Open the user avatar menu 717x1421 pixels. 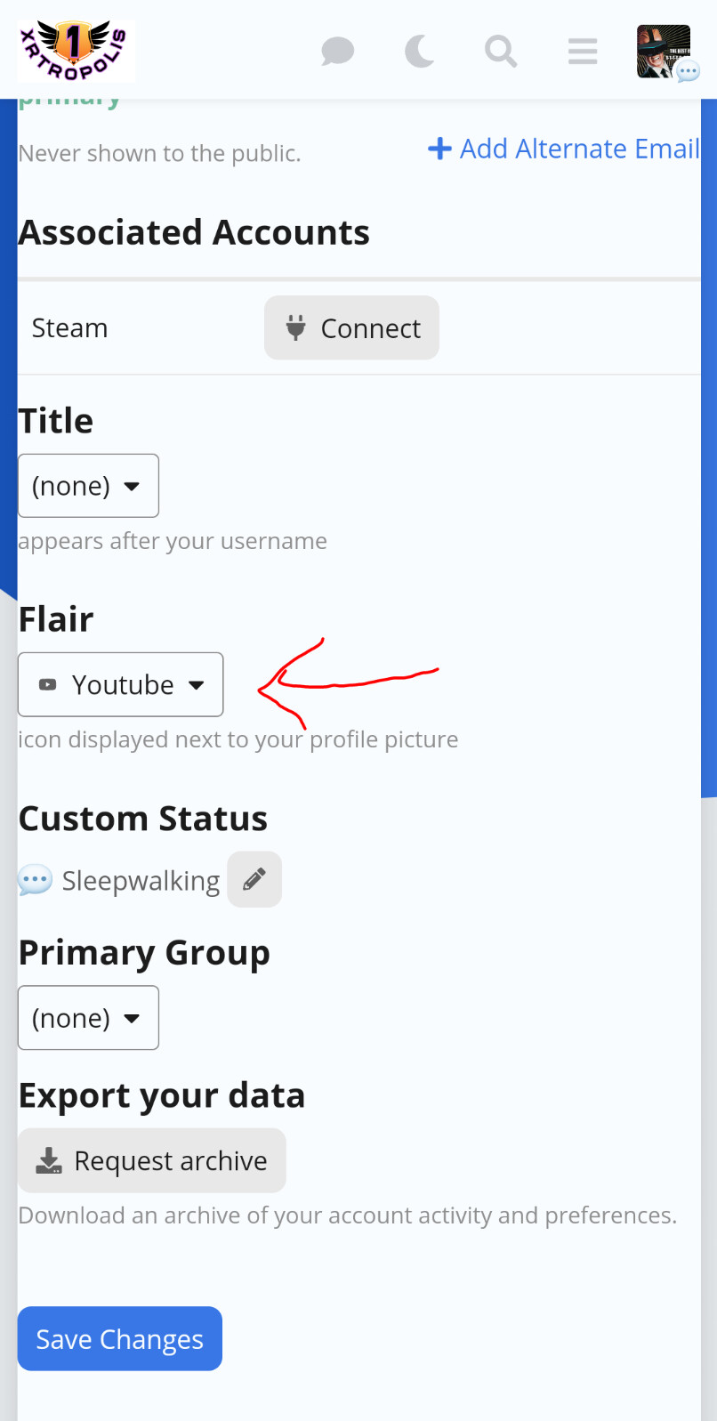(x=664, y=52)
